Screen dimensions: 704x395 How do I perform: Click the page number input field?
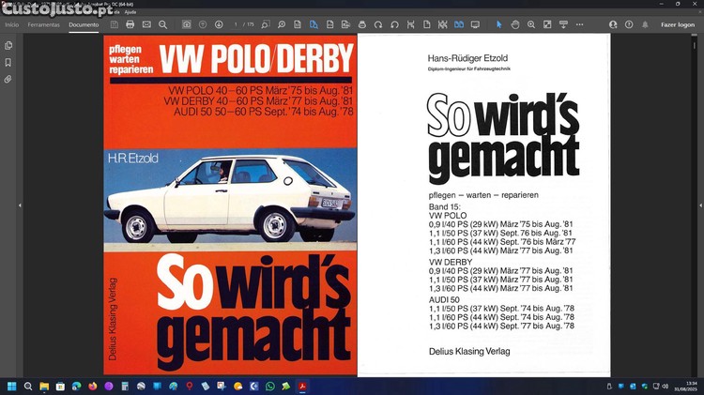click(237, 24)
